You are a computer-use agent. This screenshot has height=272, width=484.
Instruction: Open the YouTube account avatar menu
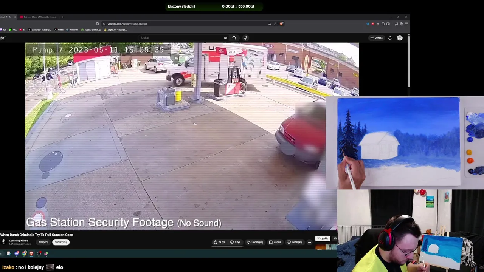click(x=400, y=38)
